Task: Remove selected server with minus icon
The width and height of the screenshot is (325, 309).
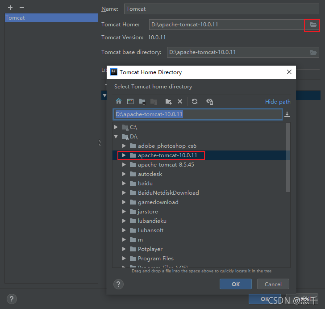Action: point(22,8)
